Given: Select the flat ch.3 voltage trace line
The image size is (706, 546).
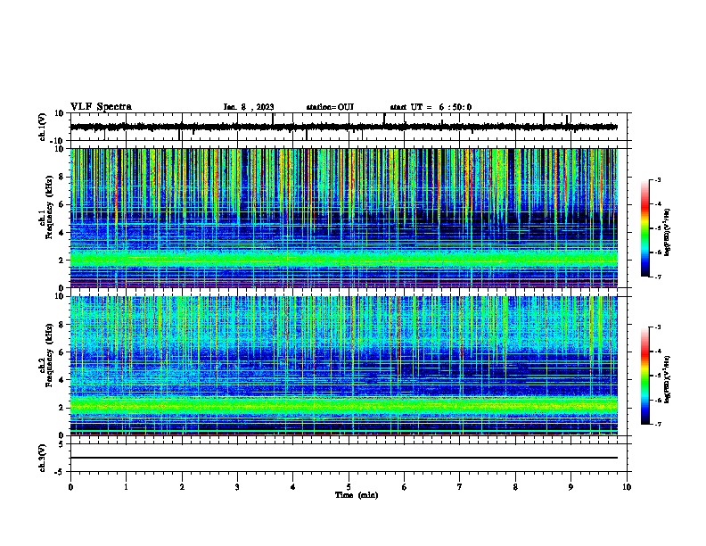Looking at the screenshot, I should [x=344, y=458].
